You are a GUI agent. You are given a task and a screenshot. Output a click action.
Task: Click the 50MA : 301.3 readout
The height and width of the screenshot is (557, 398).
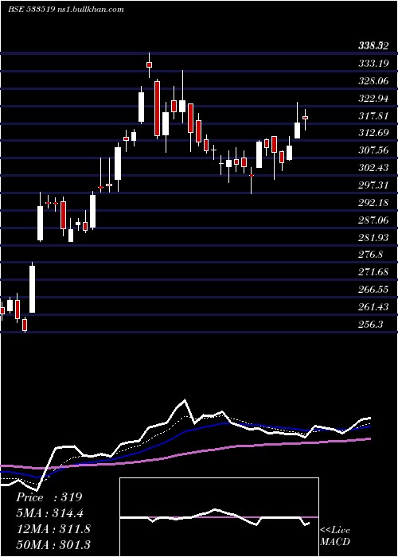click(53, 544)
